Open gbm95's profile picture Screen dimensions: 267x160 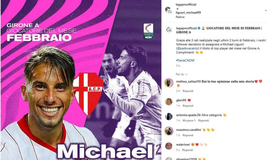(169, 102)
